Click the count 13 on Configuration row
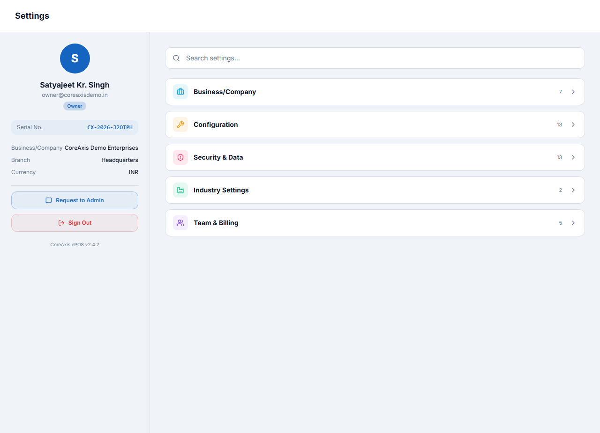Image resolution: width=600 pixels, height=433 pixels. pos(559,125)
